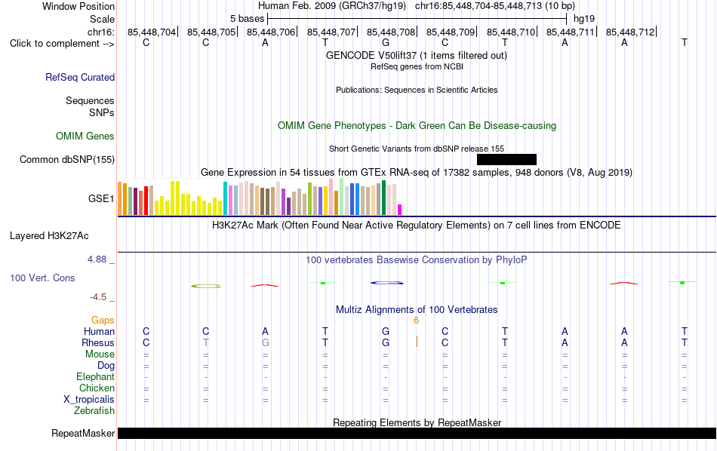Click the GENCODE V50lift37 track title

[416, 55]
